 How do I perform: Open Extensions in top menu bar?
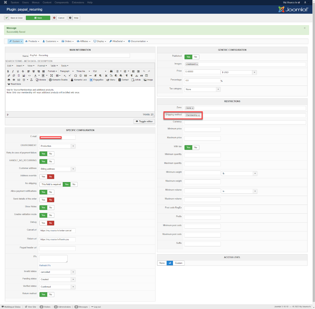(78, 3)
